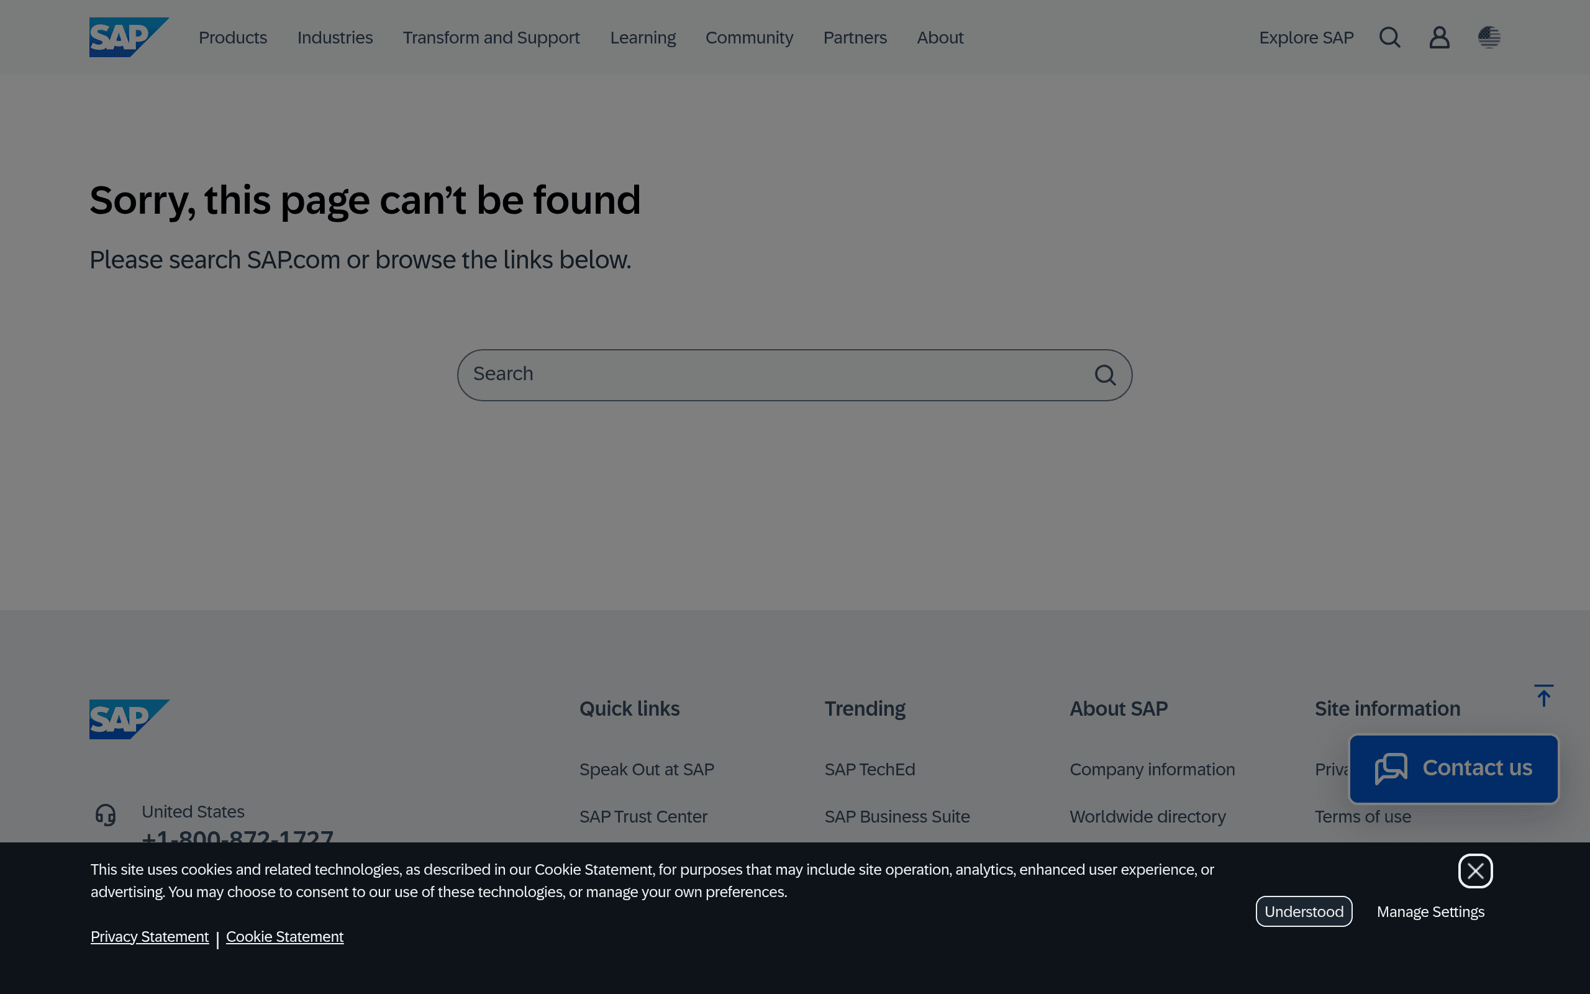Viewport: 1590px width, 994px height.
Task: Open the Company information link
Action: tap(1152, 769)
